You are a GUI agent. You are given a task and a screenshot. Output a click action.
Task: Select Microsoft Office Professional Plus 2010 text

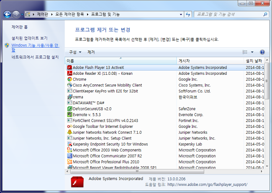[x=106, y=162]
